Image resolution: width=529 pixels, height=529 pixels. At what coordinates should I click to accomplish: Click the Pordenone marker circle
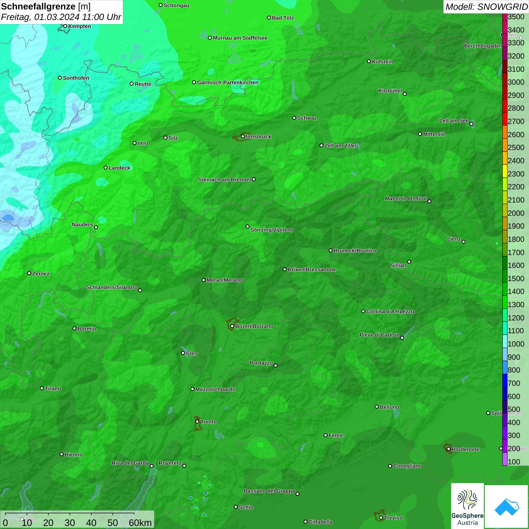(449, 449)
